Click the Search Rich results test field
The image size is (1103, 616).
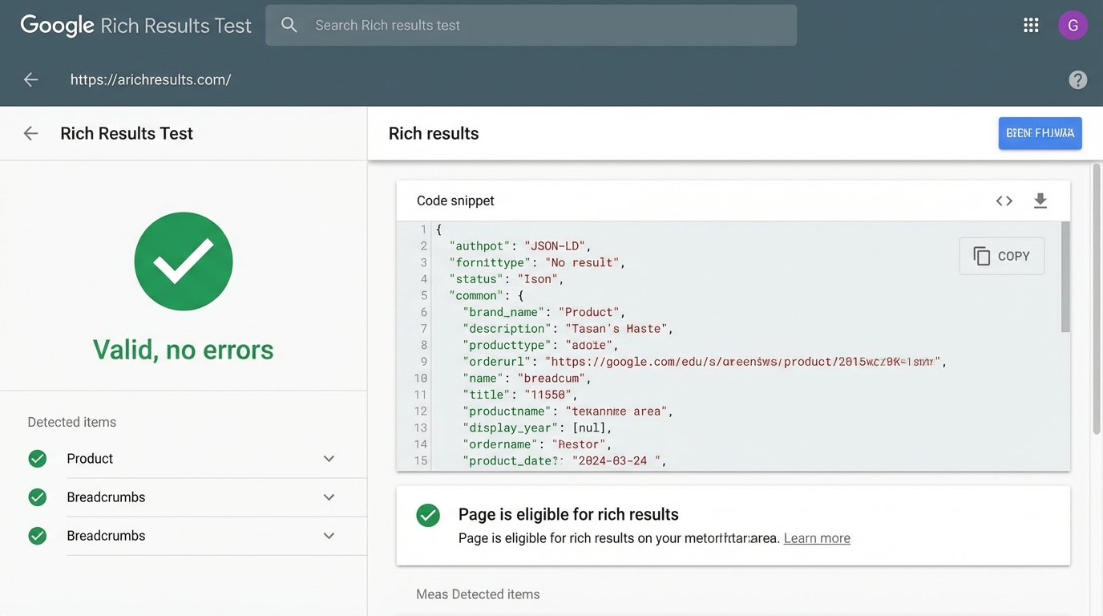coord(545,26)
